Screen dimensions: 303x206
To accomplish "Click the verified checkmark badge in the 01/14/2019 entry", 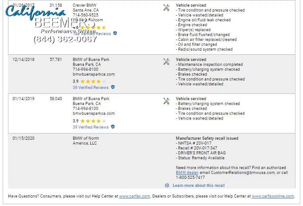I will pyautogui.click(x=113, y=127).
